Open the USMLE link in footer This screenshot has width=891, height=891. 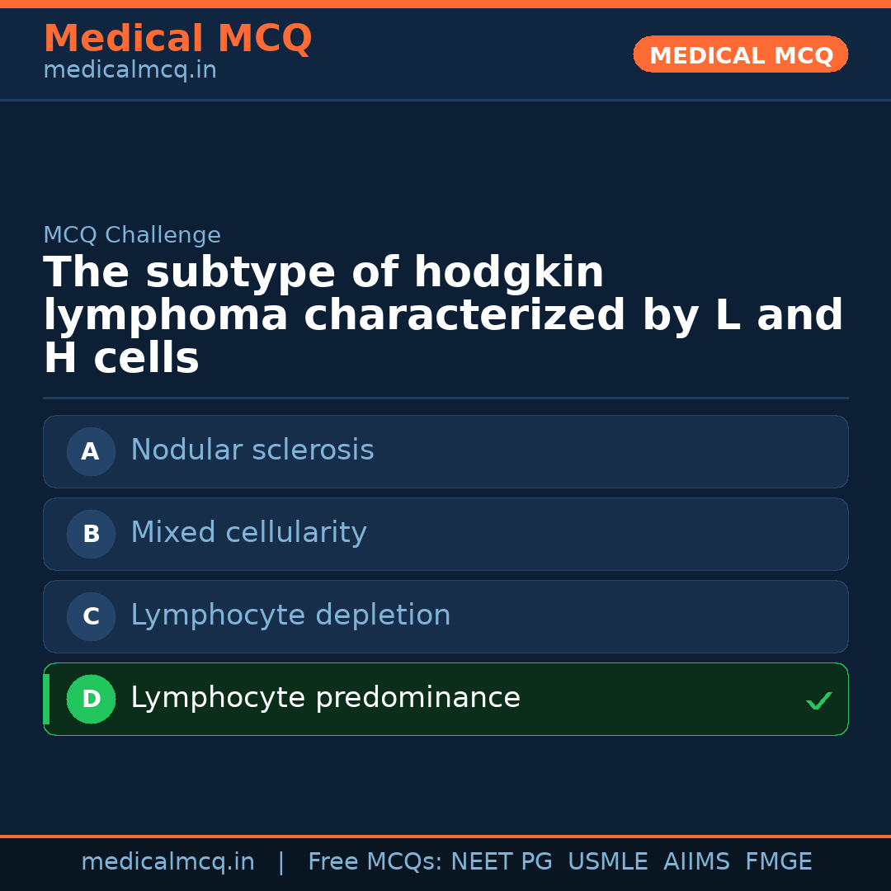click(x=608, y=861)
